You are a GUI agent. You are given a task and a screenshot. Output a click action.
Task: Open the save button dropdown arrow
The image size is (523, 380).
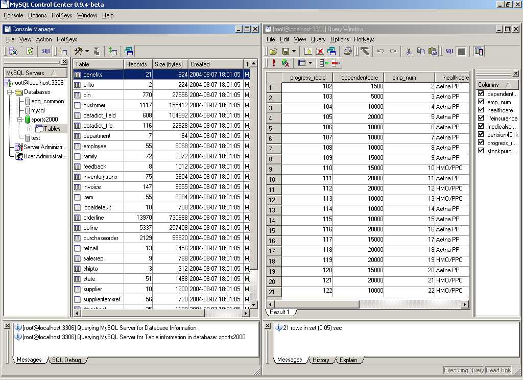294,52
